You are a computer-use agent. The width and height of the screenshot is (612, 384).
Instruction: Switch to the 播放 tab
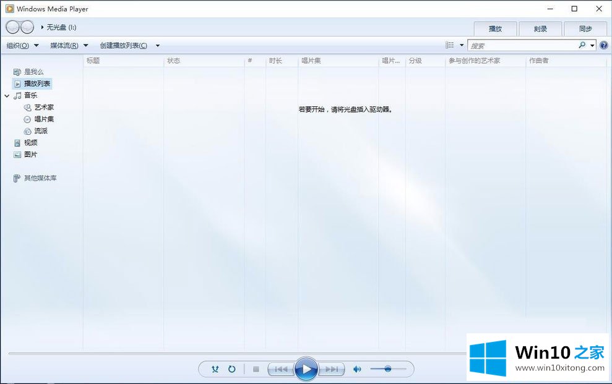tap(495, 28)
